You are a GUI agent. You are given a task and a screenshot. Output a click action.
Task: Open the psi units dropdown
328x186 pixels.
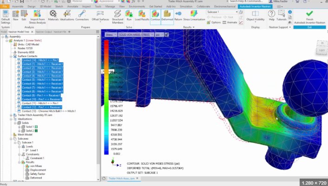click(x=159, y=35)
